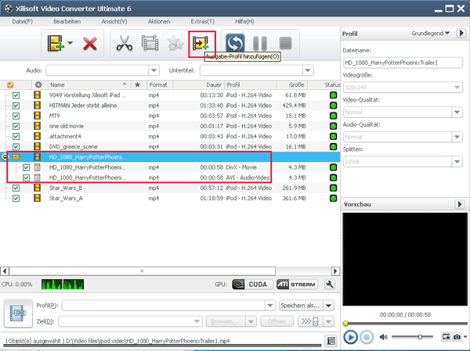Image resolution: width=470 pixels, height=351 pixels.
Task: Uncheck the DivX - Movie profile checkbox
Action: click(x=26, y=167)
